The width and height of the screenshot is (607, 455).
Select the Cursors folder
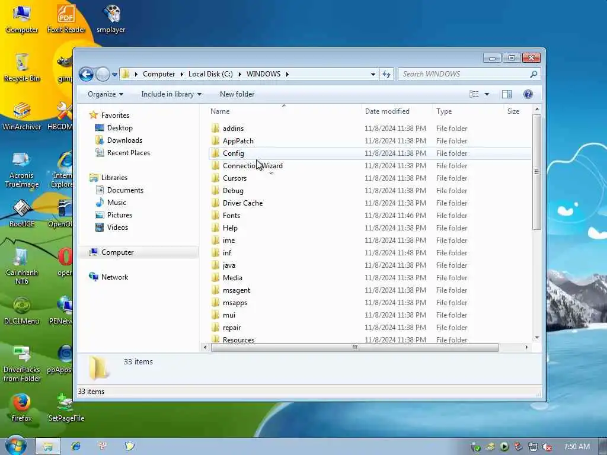click(235, 178)
